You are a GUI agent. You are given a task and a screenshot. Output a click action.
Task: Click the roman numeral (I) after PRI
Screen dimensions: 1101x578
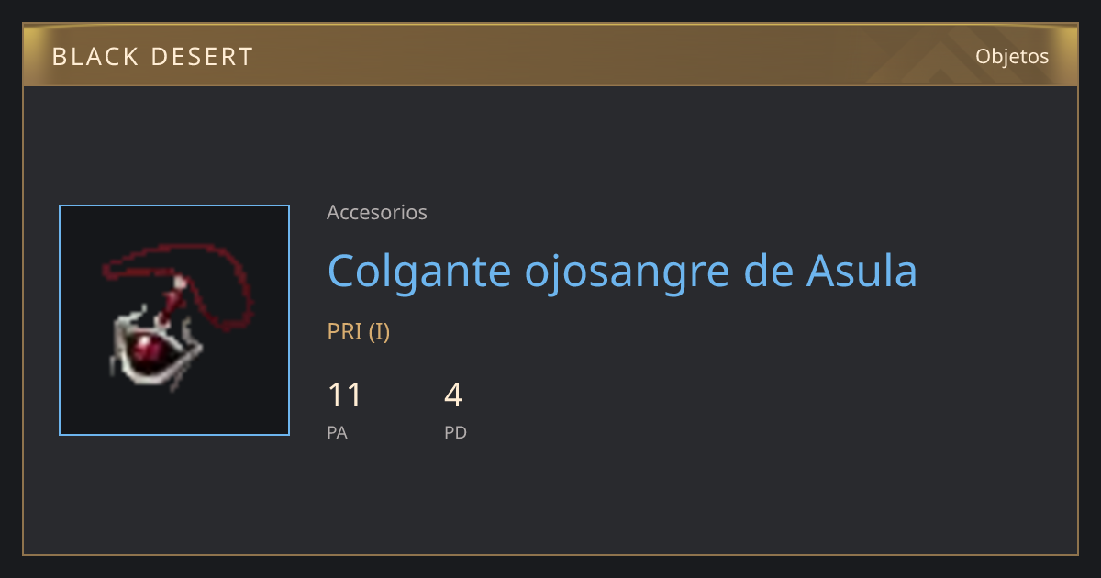[380, 331]
